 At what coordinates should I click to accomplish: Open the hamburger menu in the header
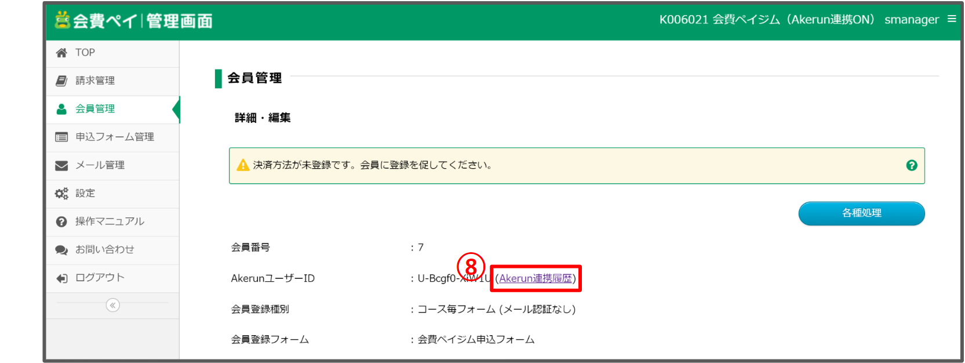[x=952, y=19]
